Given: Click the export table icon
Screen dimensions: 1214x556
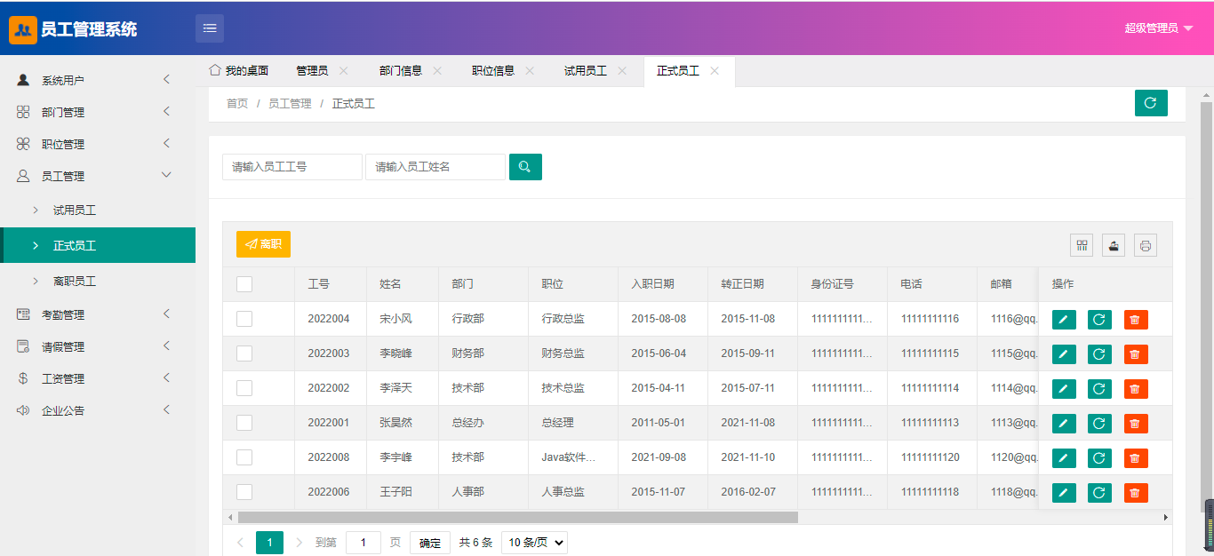Looking at the screenshot, I should 1114,246.
